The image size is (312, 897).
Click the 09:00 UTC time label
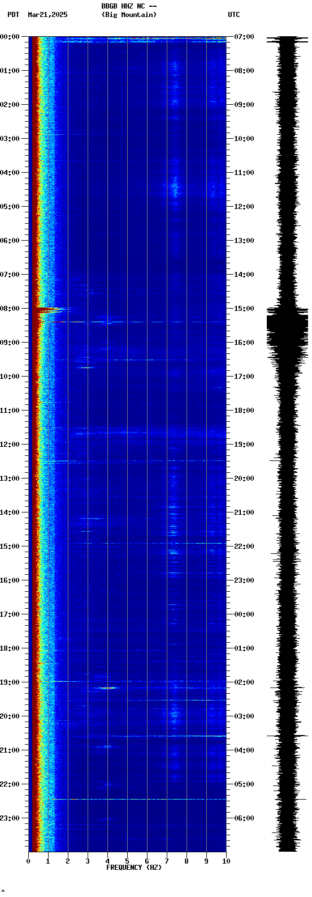(x=244, y=105)
